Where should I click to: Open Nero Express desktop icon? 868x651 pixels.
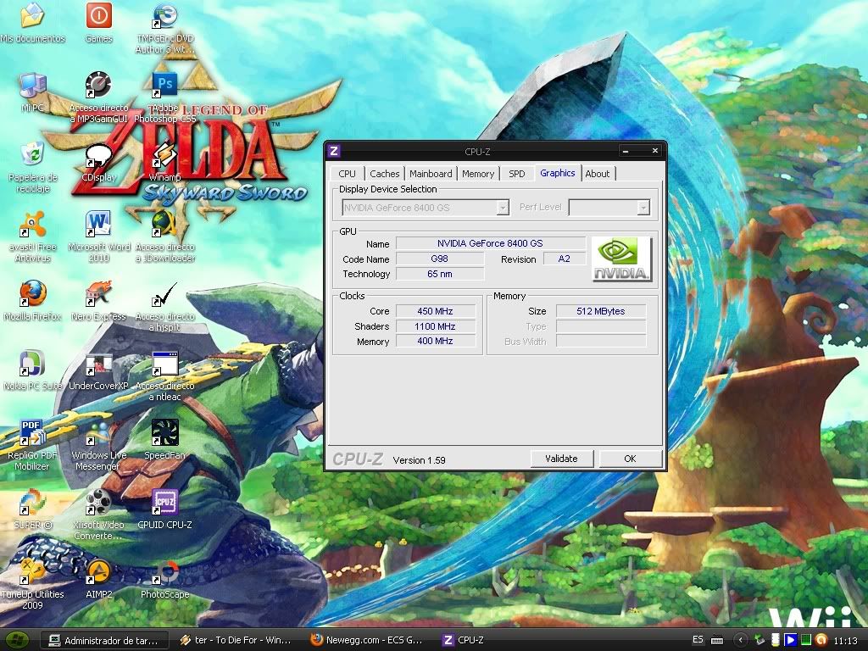[x=98, y=294]
